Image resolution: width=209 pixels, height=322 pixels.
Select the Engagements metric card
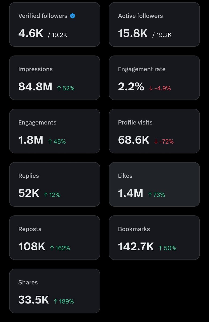point(55,131)
